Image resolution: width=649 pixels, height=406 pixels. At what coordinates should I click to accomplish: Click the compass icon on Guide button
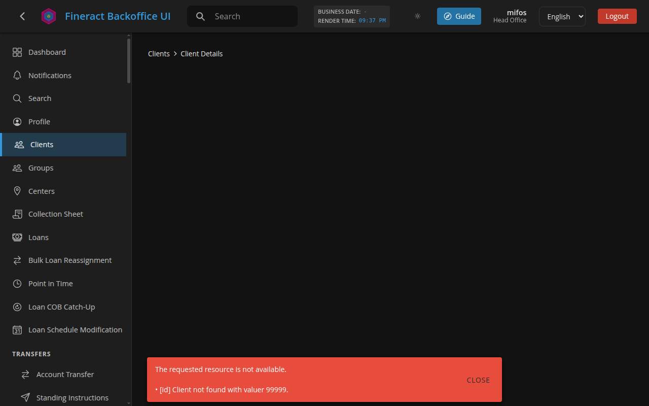point(448,16)
